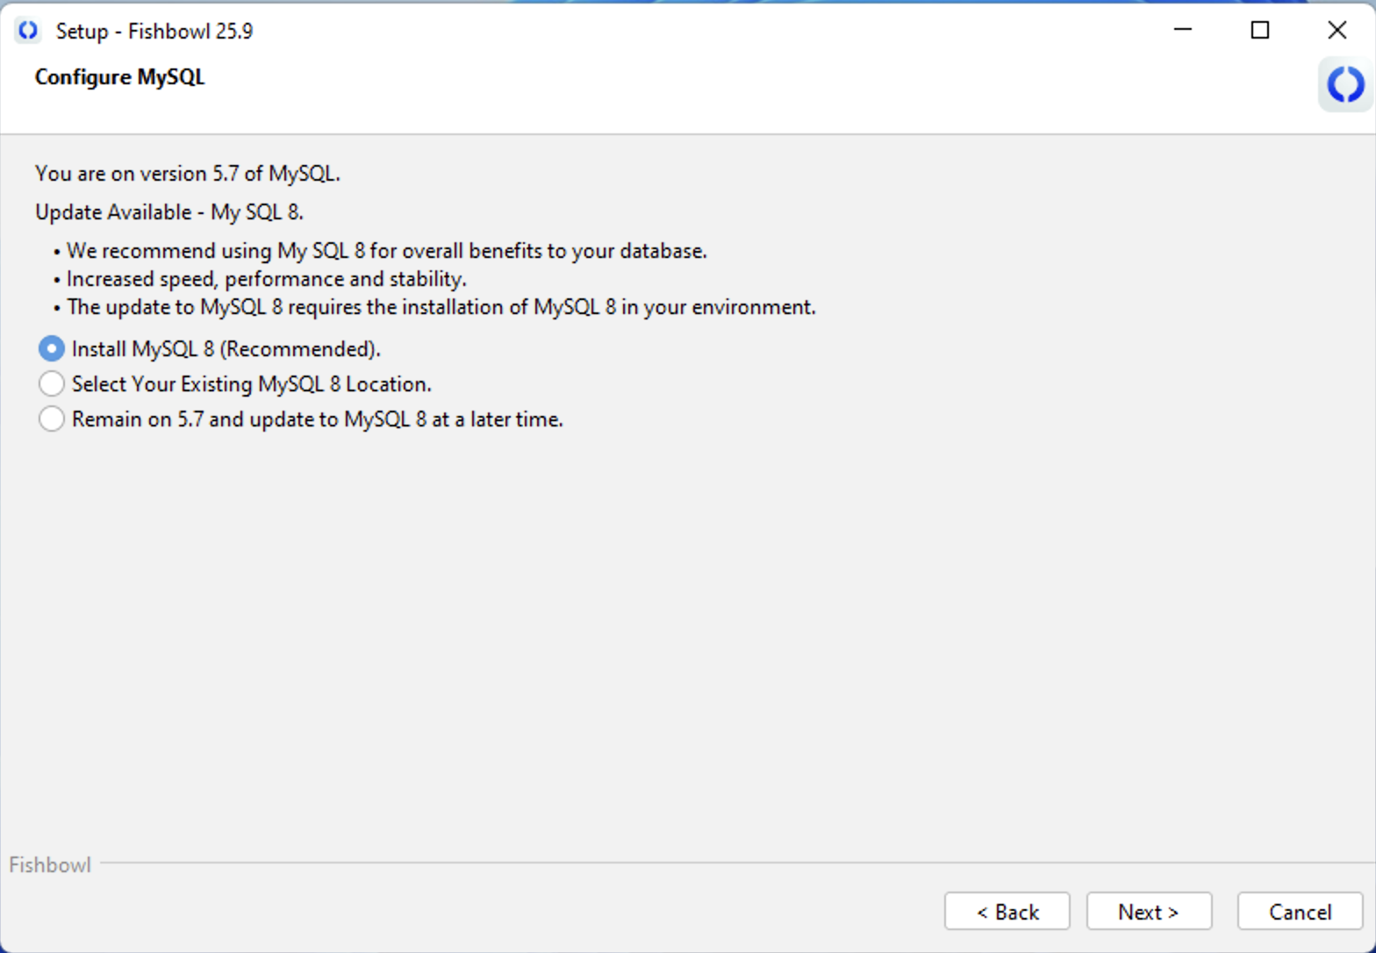
Task: Cancel the Fishbowl setup wizard
Action: [x=1299, y=911]
